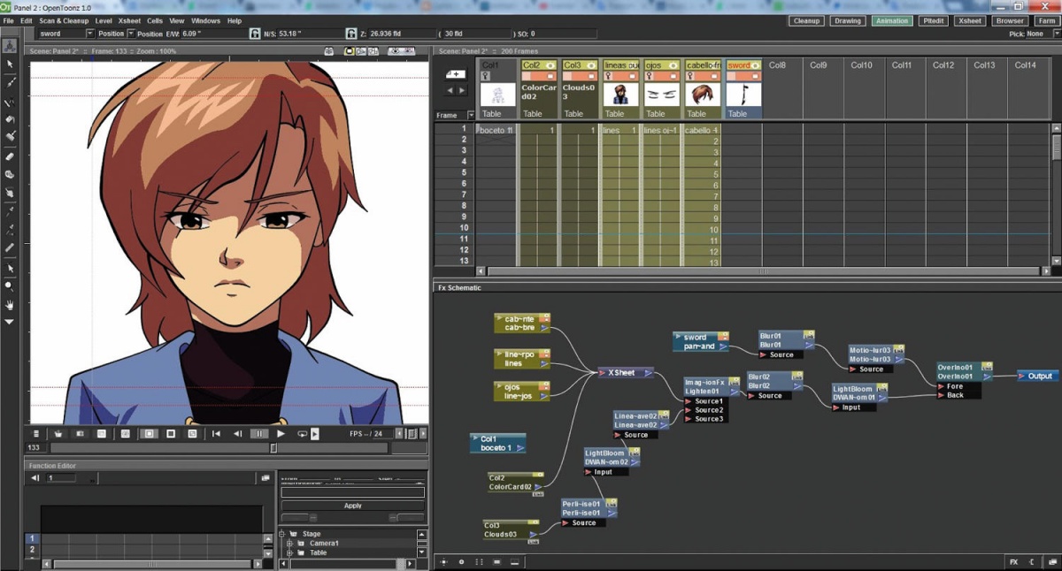Select the Geometric tool
Screen dimensions: 1062x571
coord(10,102)
